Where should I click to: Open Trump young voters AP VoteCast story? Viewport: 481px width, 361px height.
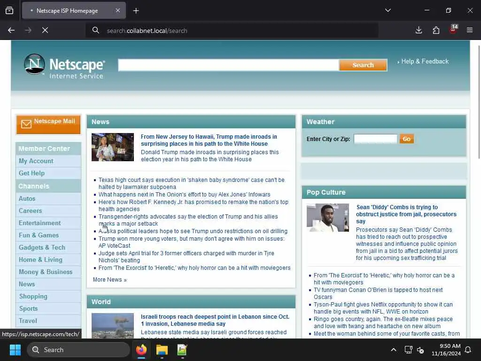192,242
